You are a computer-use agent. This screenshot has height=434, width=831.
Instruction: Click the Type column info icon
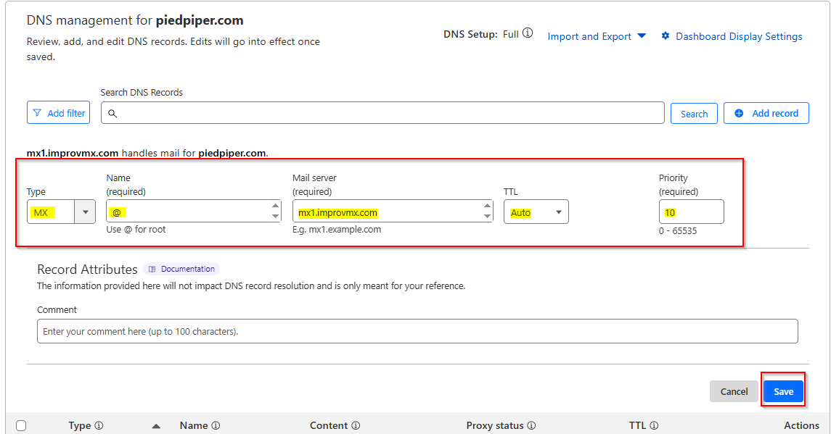click(x=99, y=426)
